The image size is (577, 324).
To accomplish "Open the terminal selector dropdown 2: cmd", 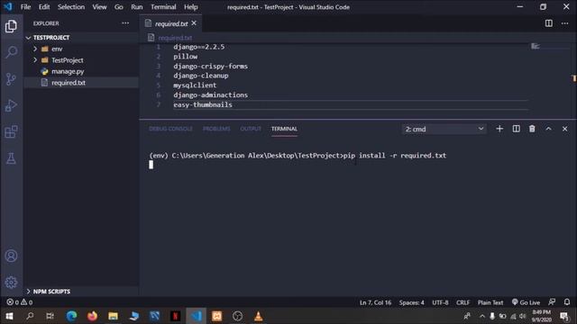I will tap(444, 129).
